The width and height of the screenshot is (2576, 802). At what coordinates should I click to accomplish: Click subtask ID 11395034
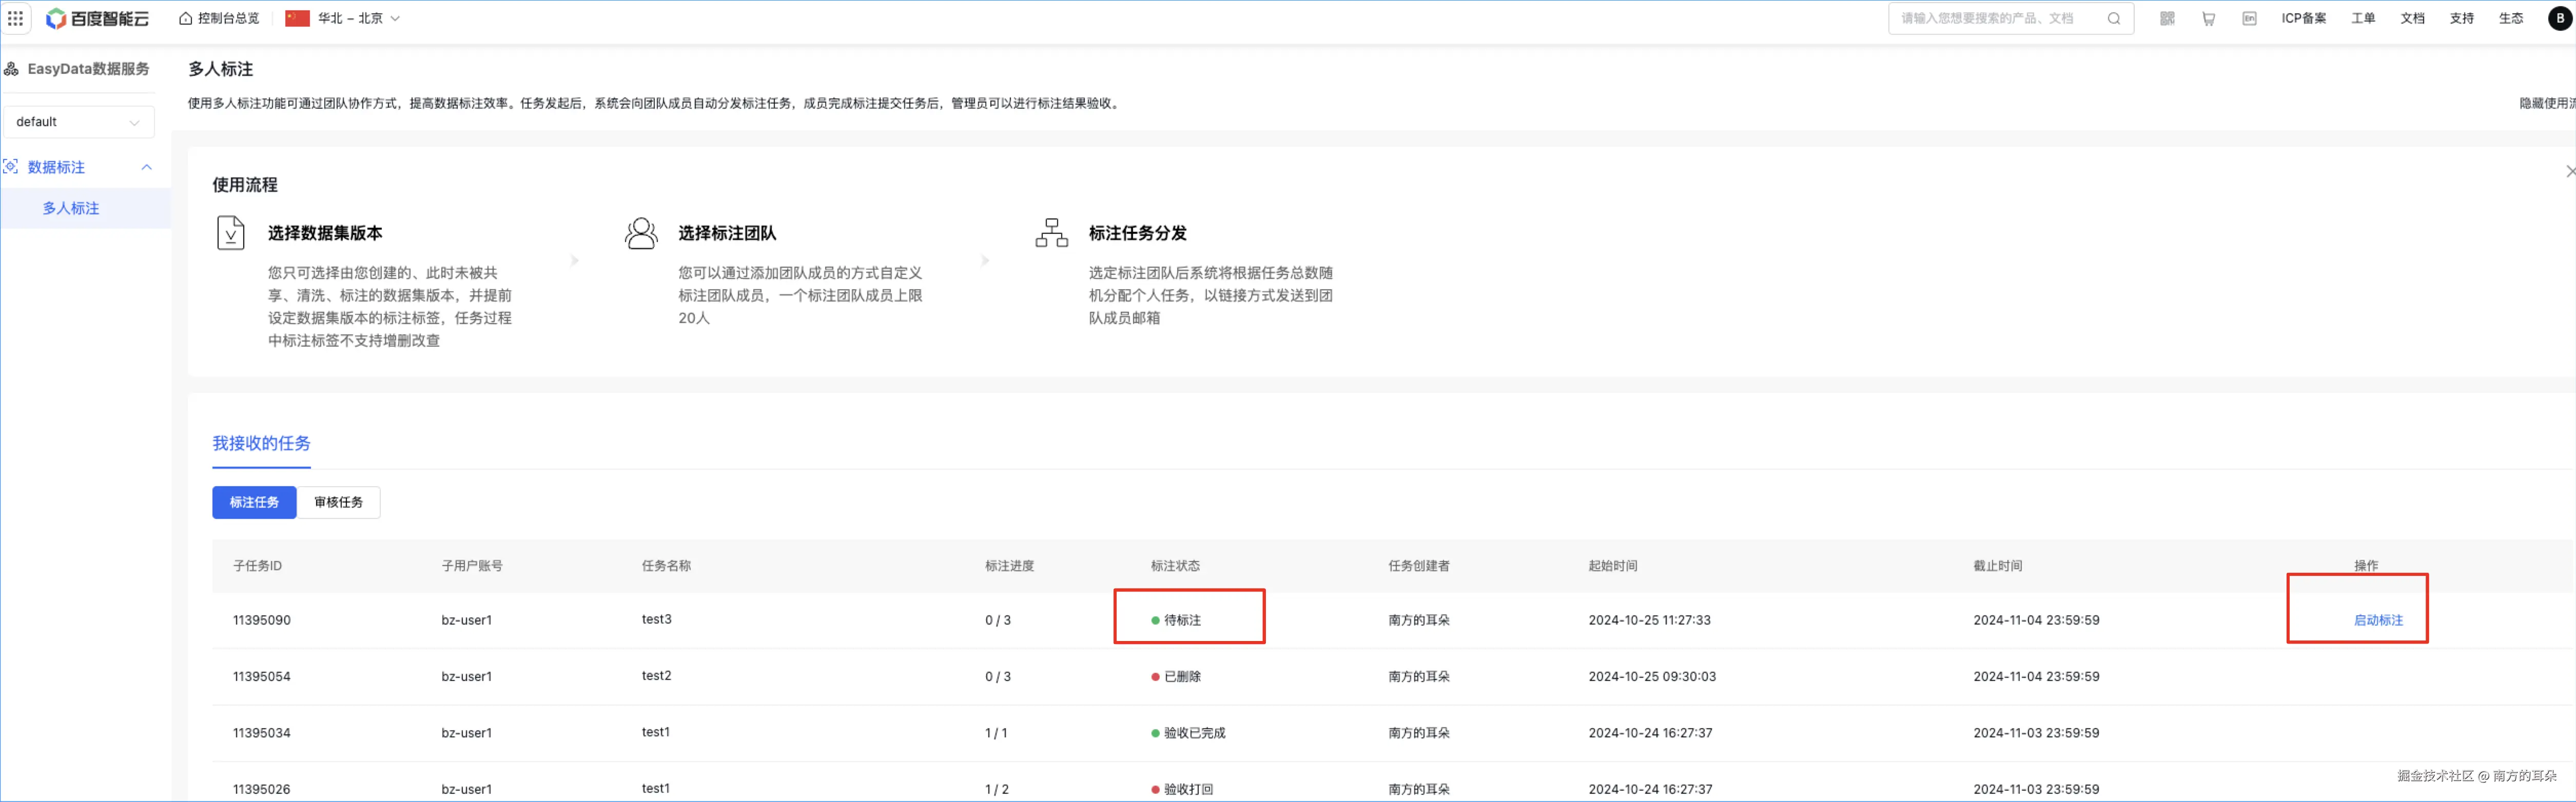point(262,733)
